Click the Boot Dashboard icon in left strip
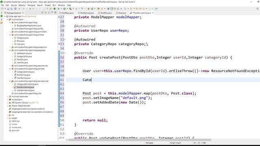 pyautogui.click(x=2, y=16)
